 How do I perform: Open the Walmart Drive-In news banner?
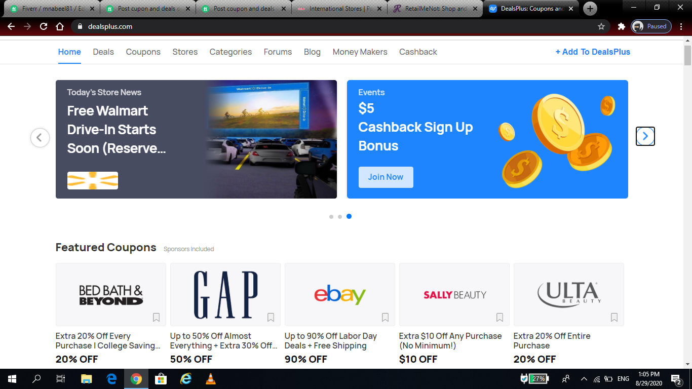point(196,139)
